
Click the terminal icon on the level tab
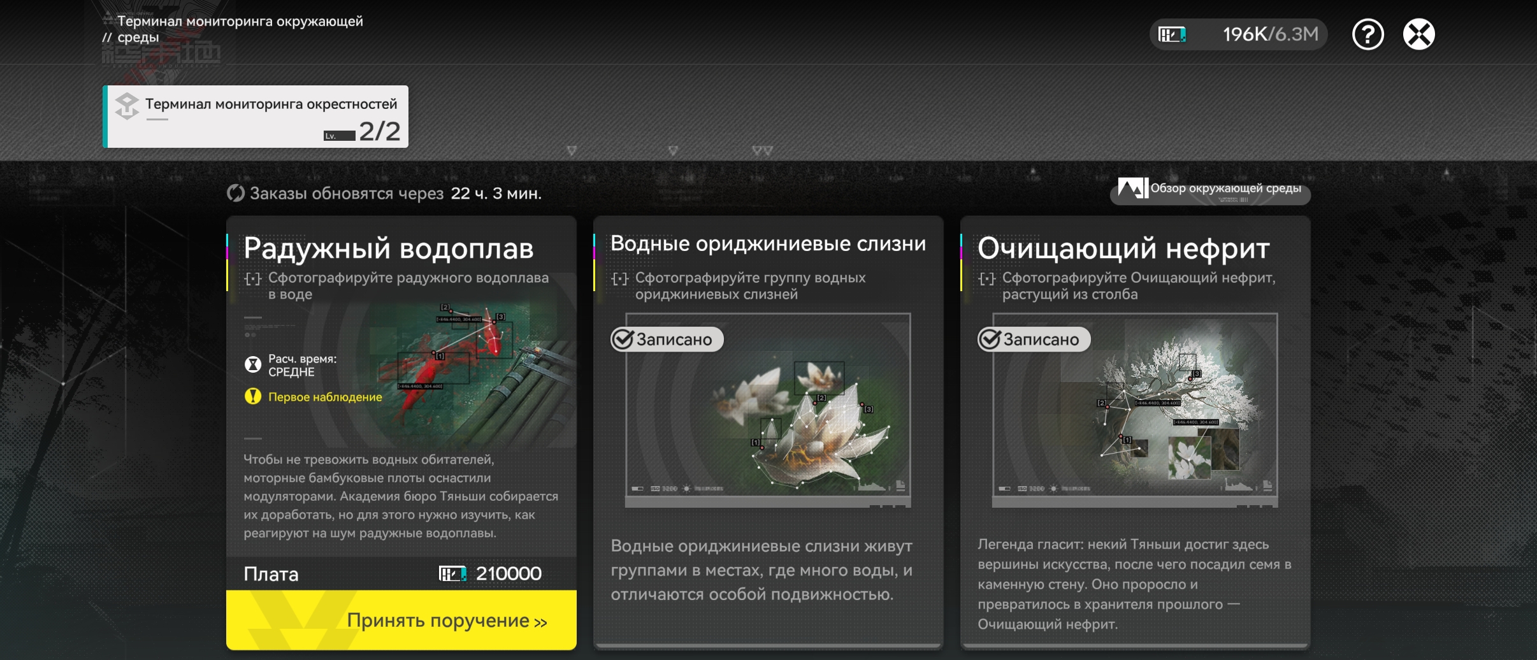127,106
